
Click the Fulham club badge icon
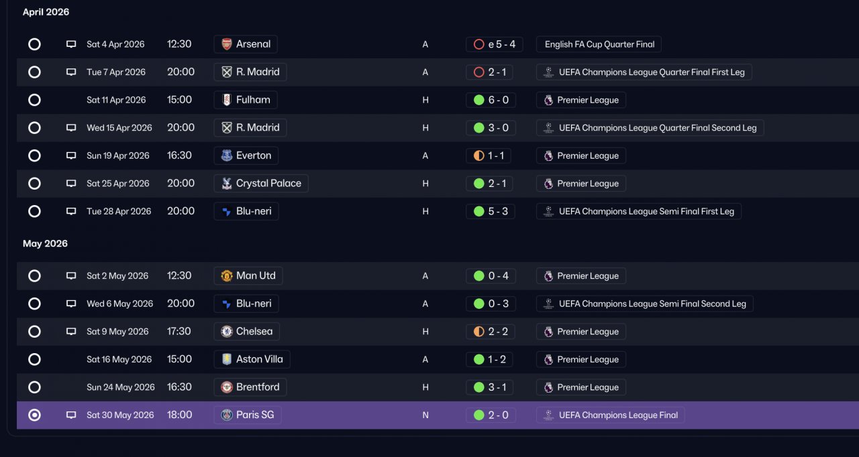click(x=227, y=100)
